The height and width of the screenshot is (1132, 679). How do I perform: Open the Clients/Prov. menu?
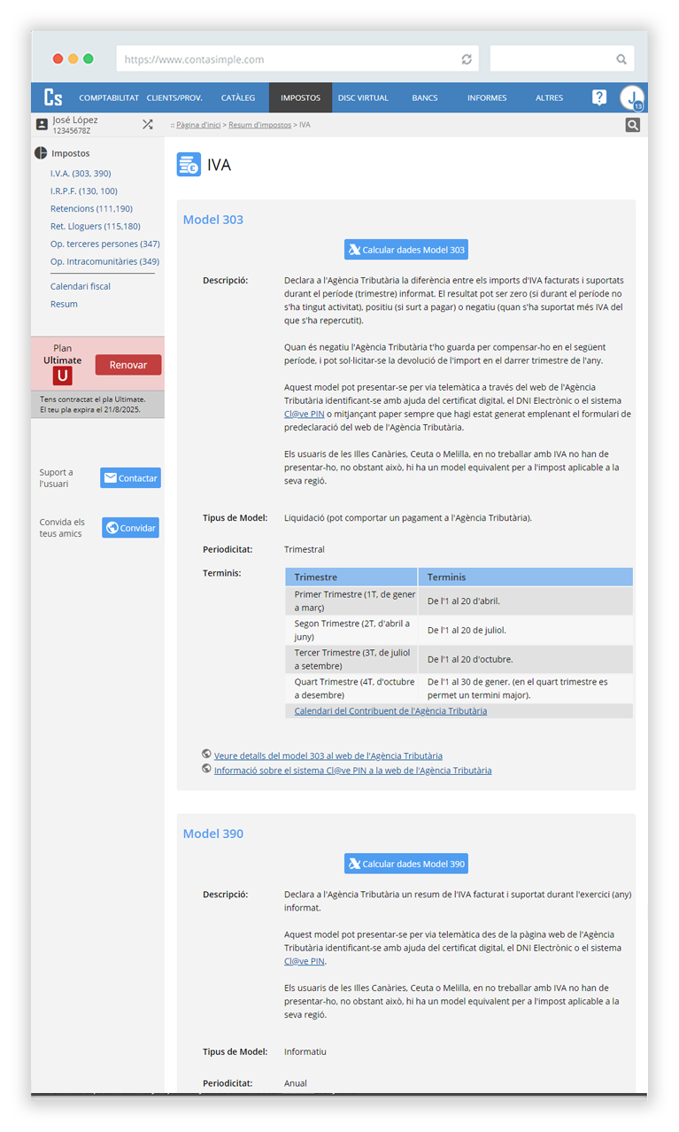(174, 98)
